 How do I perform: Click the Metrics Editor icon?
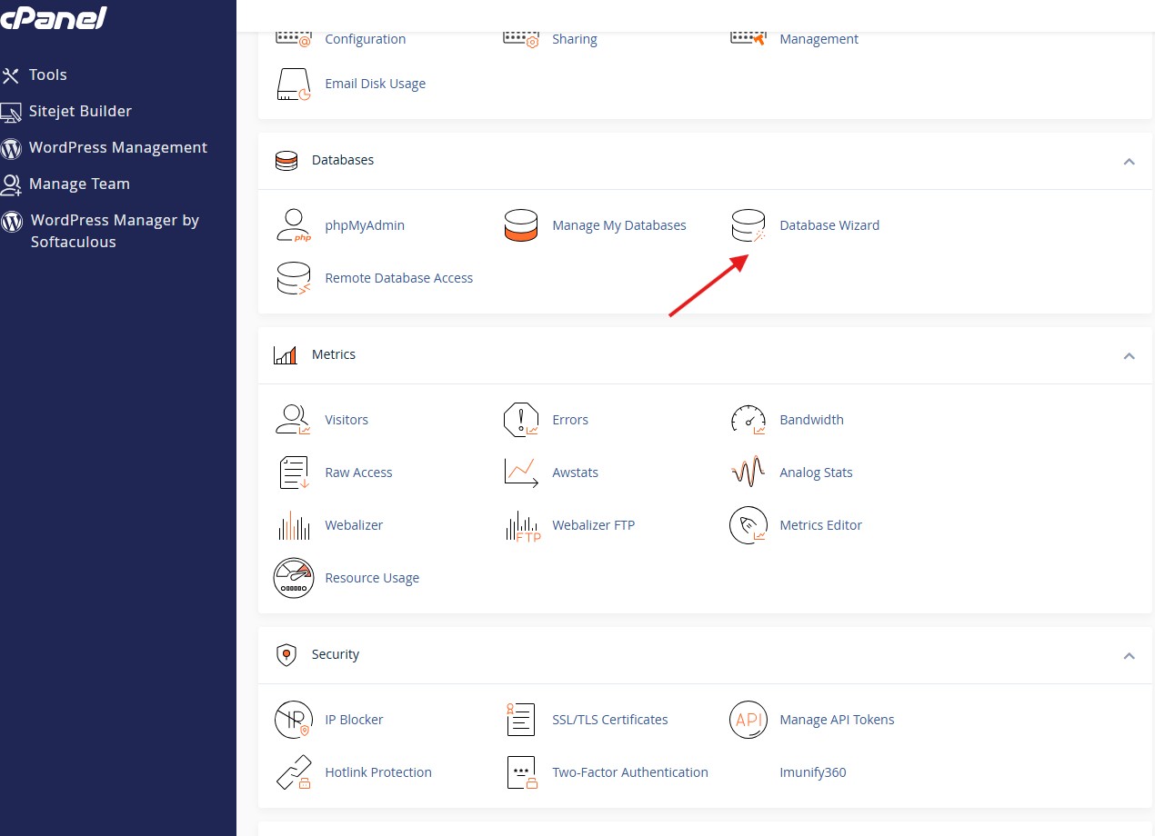[x=748, y=525]
